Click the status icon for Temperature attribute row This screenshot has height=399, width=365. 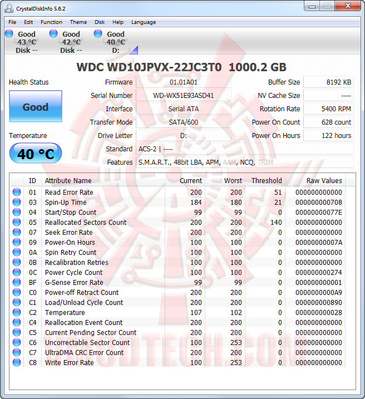pos(17,312)
